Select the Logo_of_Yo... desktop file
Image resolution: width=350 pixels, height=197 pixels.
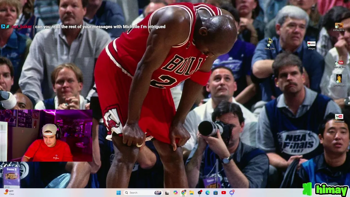(339, 64)
